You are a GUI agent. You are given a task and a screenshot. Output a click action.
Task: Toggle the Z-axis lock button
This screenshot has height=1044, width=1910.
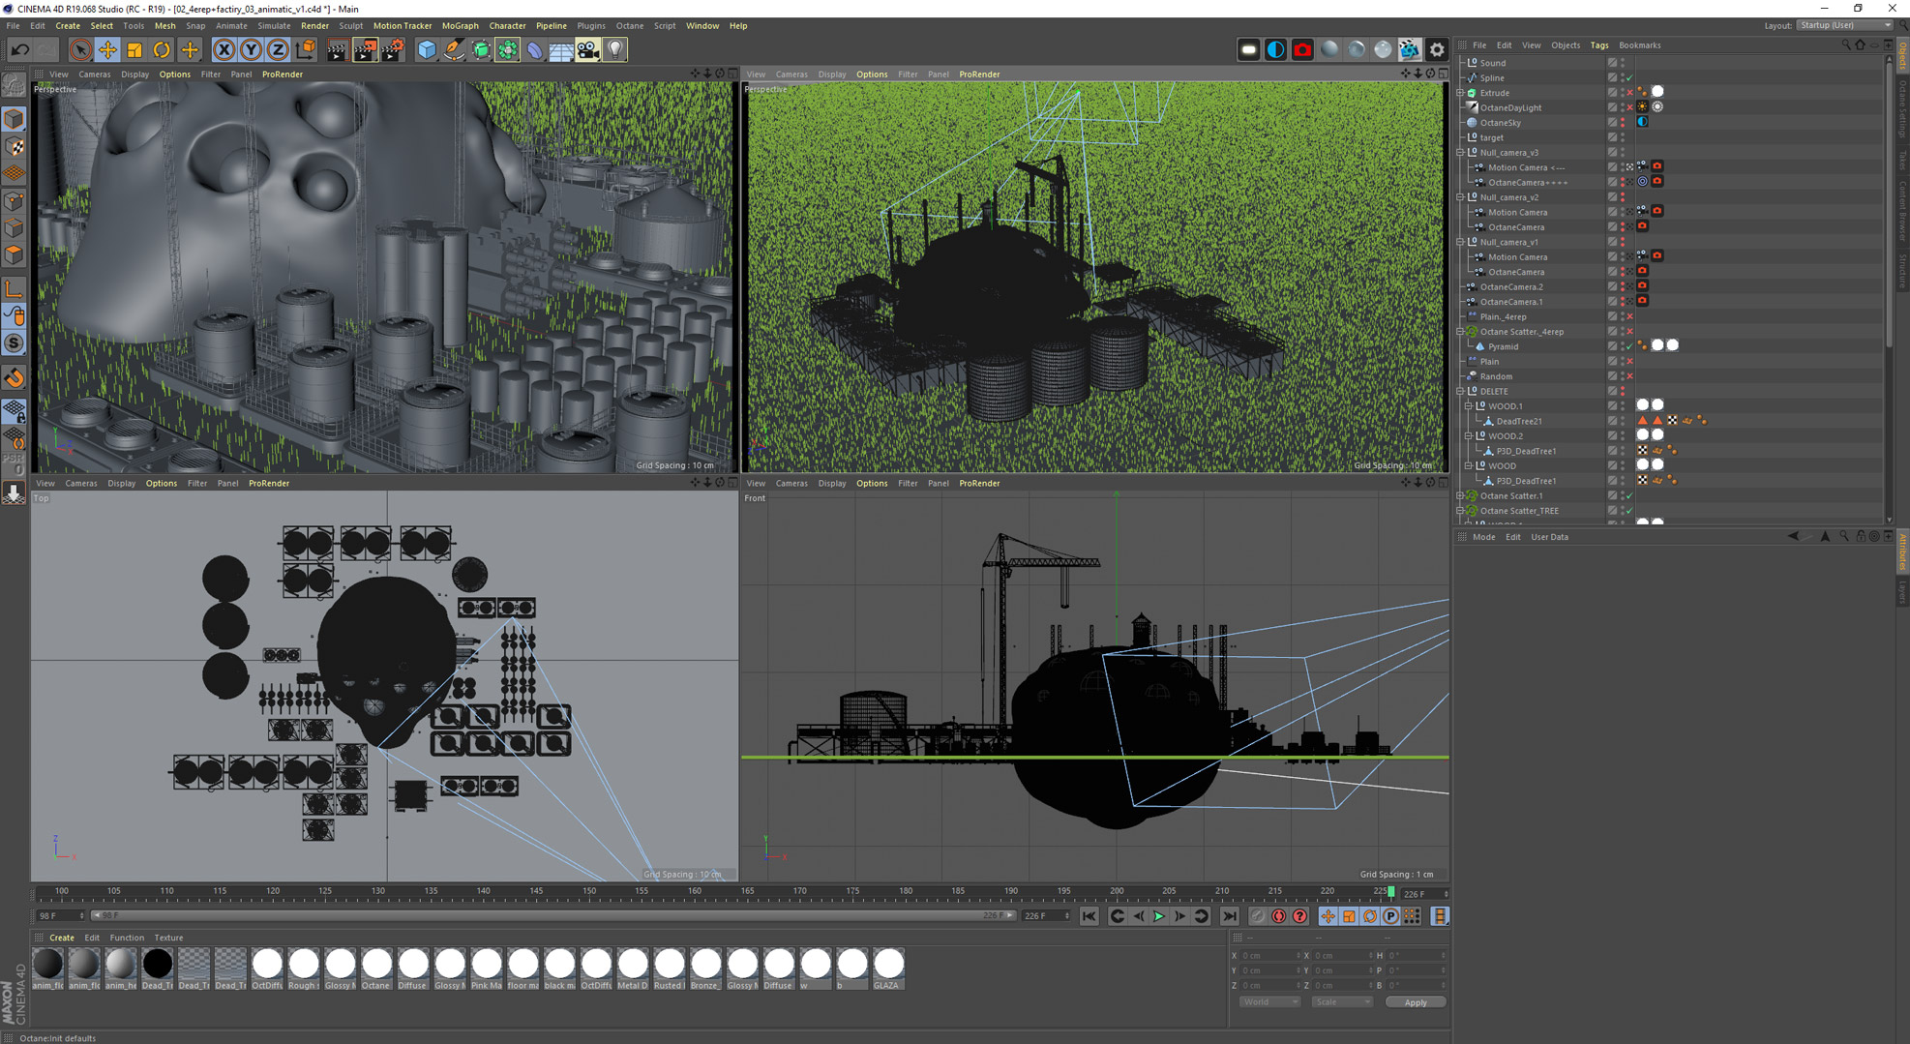278,49
